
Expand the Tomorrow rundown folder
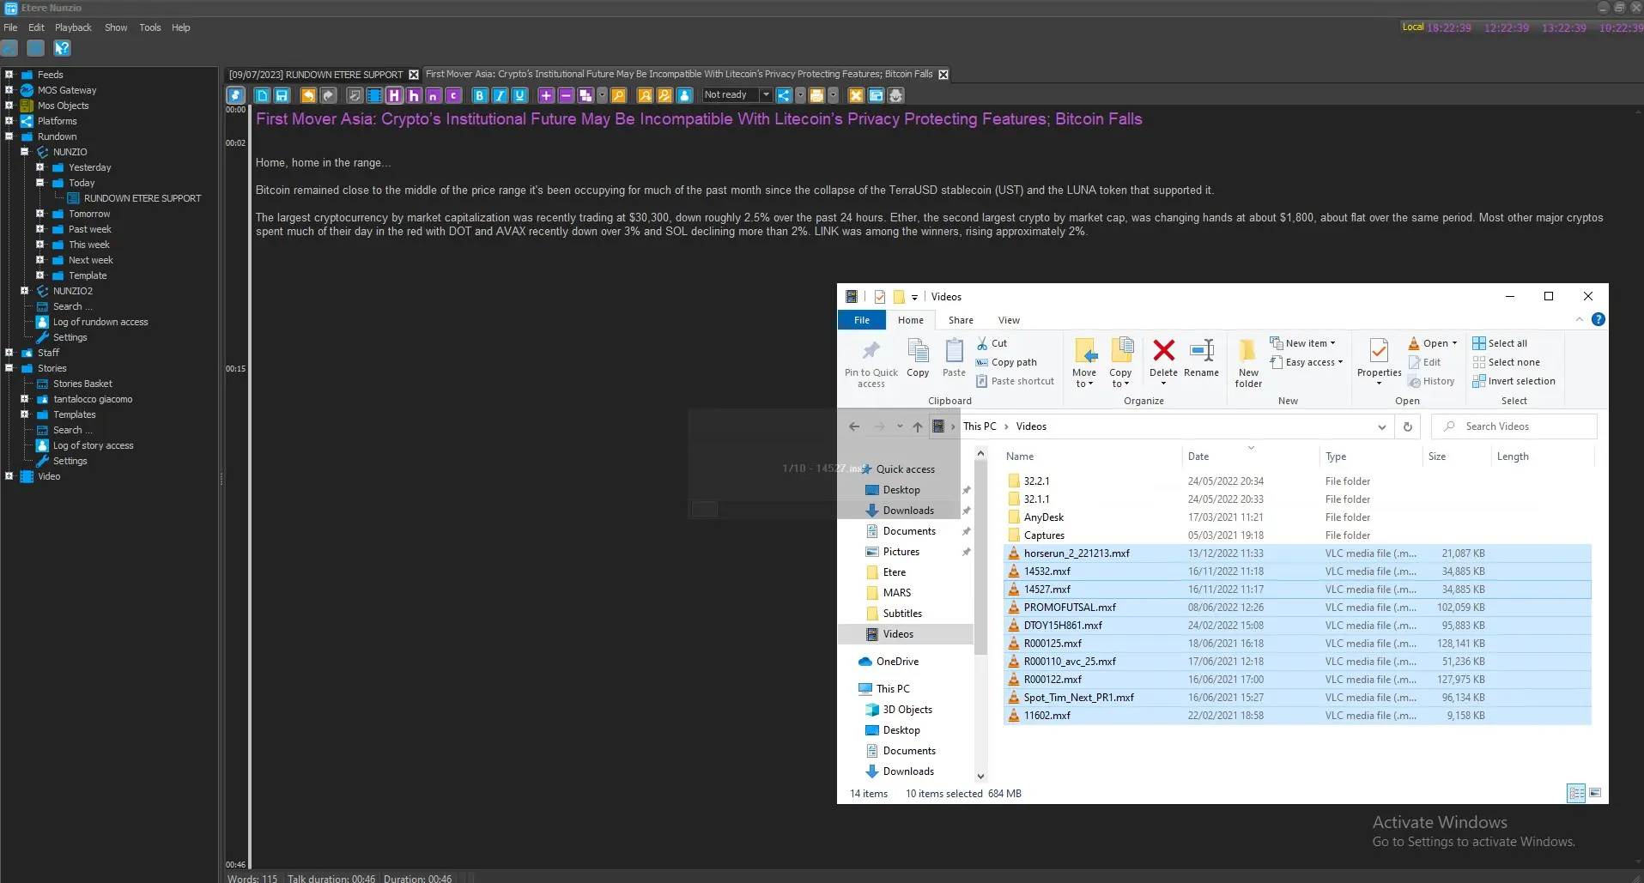point(39,214)
